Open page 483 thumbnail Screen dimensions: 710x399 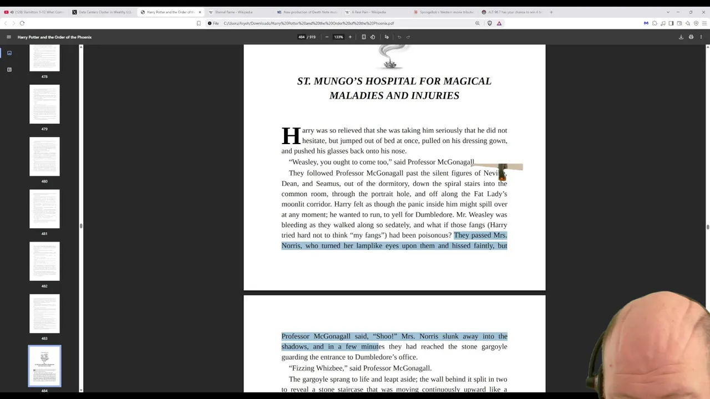click(44, 314)
